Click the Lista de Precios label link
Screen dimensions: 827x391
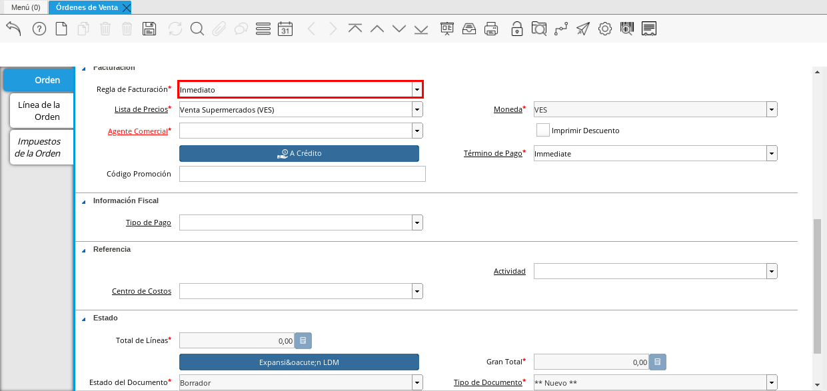point(141,109)
